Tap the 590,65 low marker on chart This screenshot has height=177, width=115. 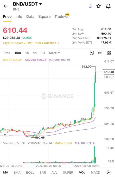40,138
